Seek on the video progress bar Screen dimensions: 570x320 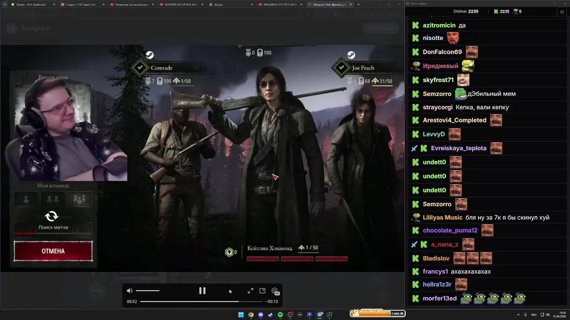coord(202,301)
